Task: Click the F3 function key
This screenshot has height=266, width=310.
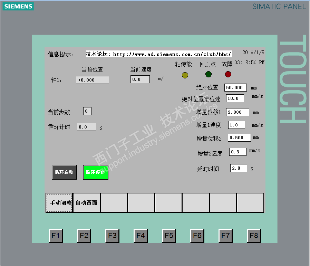Action: point(112,236)
